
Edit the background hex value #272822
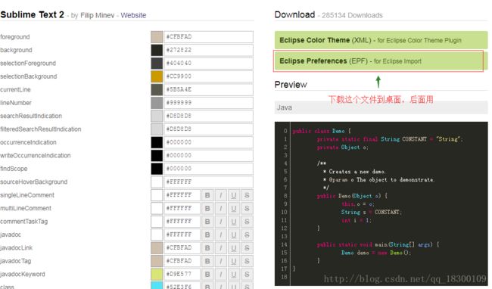(209, 50)
